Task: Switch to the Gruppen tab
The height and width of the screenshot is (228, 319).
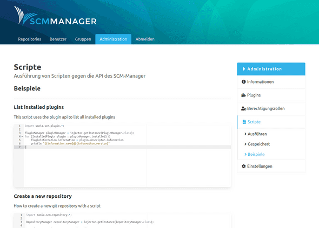Action: click(x=83, y=39)
